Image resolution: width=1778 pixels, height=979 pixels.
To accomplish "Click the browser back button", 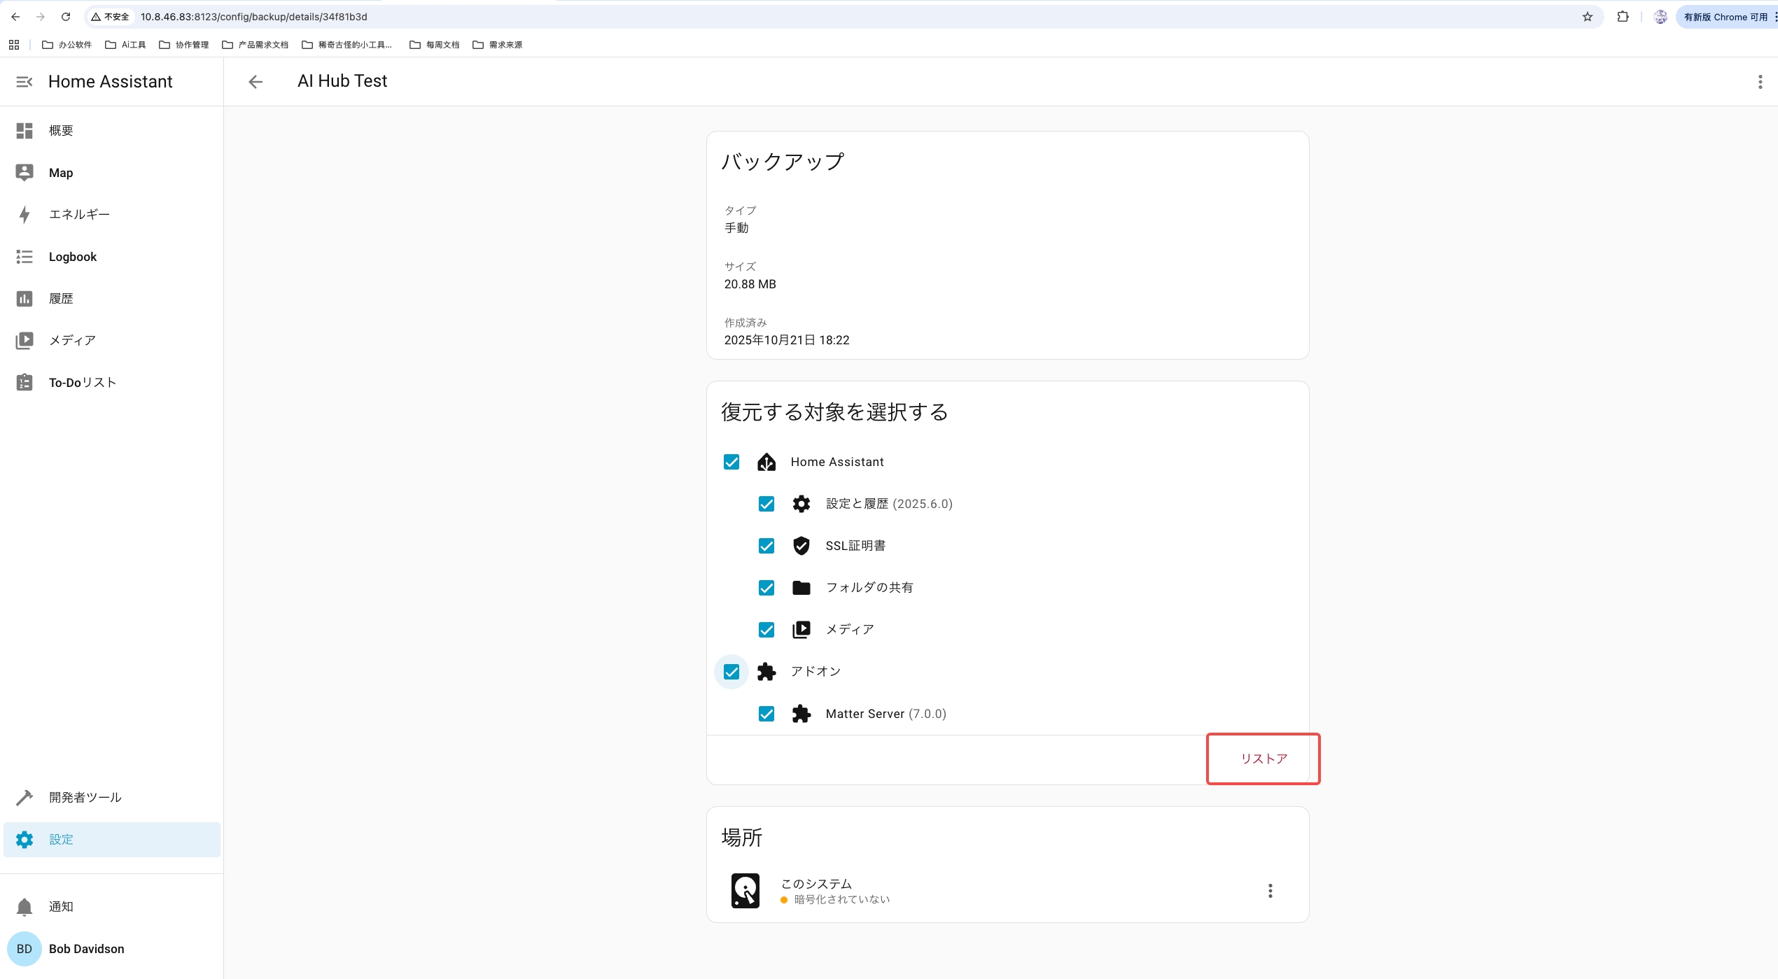I will coord(15,17).
